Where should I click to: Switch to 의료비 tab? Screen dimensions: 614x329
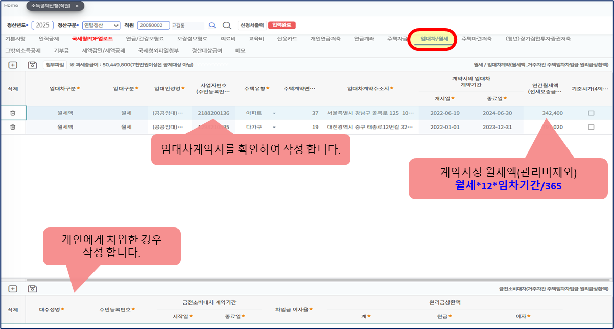click(228, 38)
